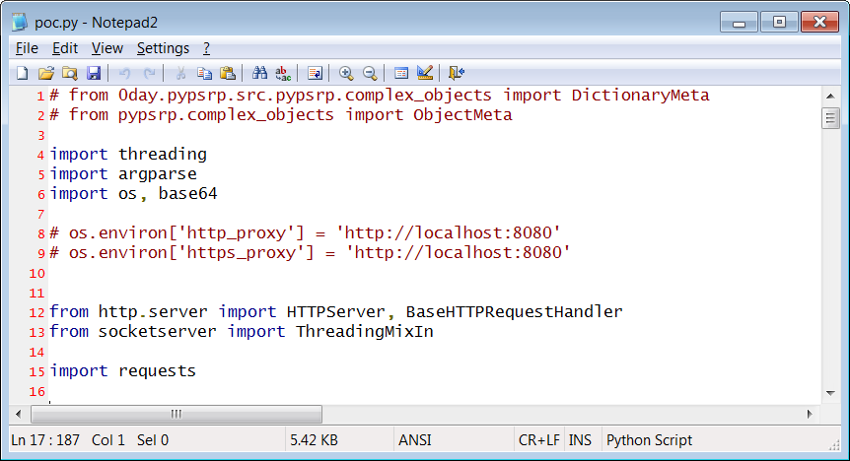Click the exit door toolbar icon
The width and height of the screenshot is (850, 461).
[456, 73]
